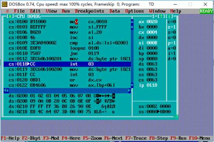Image resolution: width=214 pixels, height=142 pixels.
Task: Open the Run menu
Action: point(66,11)
